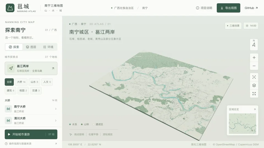The image size is (264, 148).
Task: Click the recenter focus view icon
Action: pos(254,77)
